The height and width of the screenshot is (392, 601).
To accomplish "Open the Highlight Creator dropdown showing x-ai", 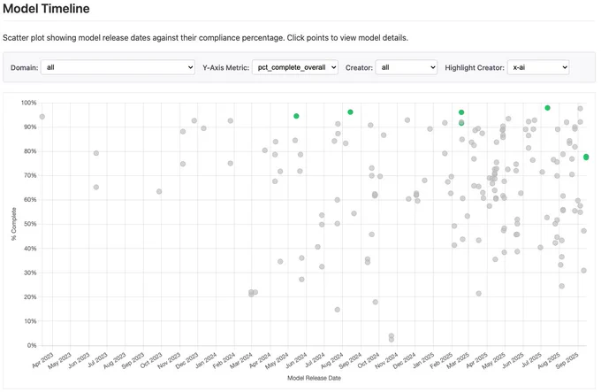I will pyautogui.click(x=538, y=67).
